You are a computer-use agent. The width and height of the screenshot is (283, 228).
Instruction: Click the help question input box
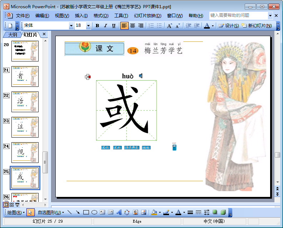pos(239,15)
